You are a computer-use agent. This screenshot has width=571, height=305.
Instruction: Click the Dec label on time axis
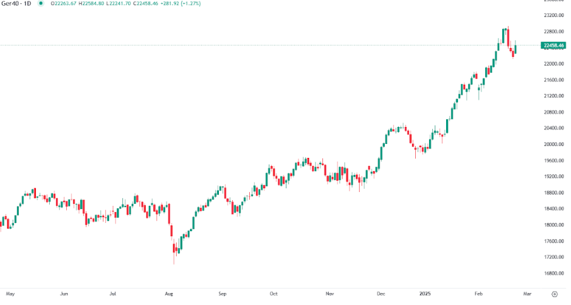click(380, 294)
